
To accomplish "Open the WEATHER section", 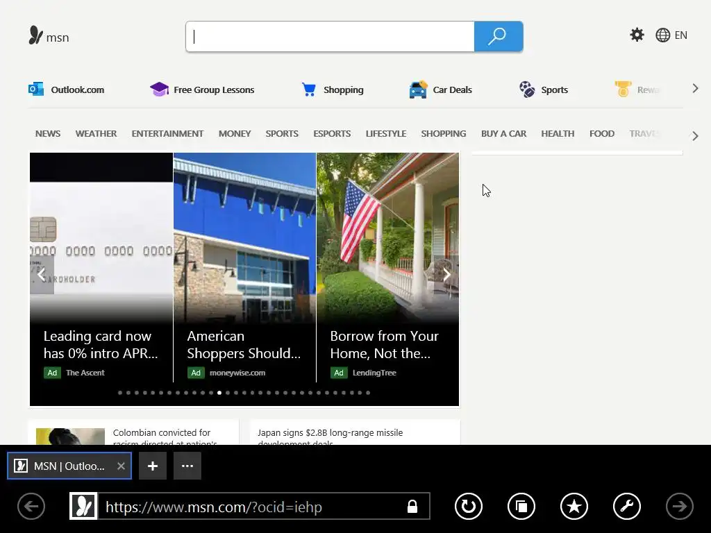I will click(96, 134).
